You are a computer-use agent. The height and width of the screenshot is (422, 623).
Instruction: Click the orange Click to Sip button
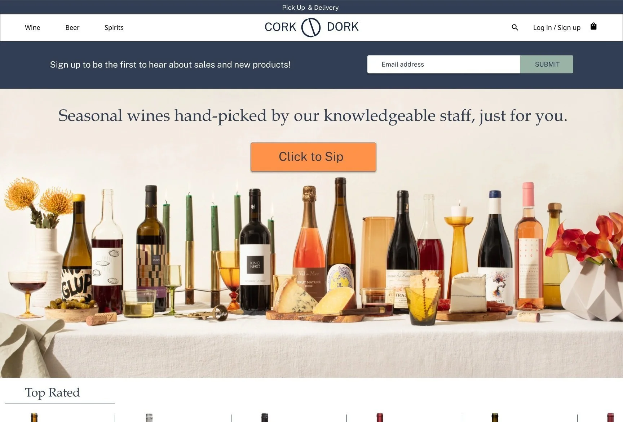coord(313,157)
